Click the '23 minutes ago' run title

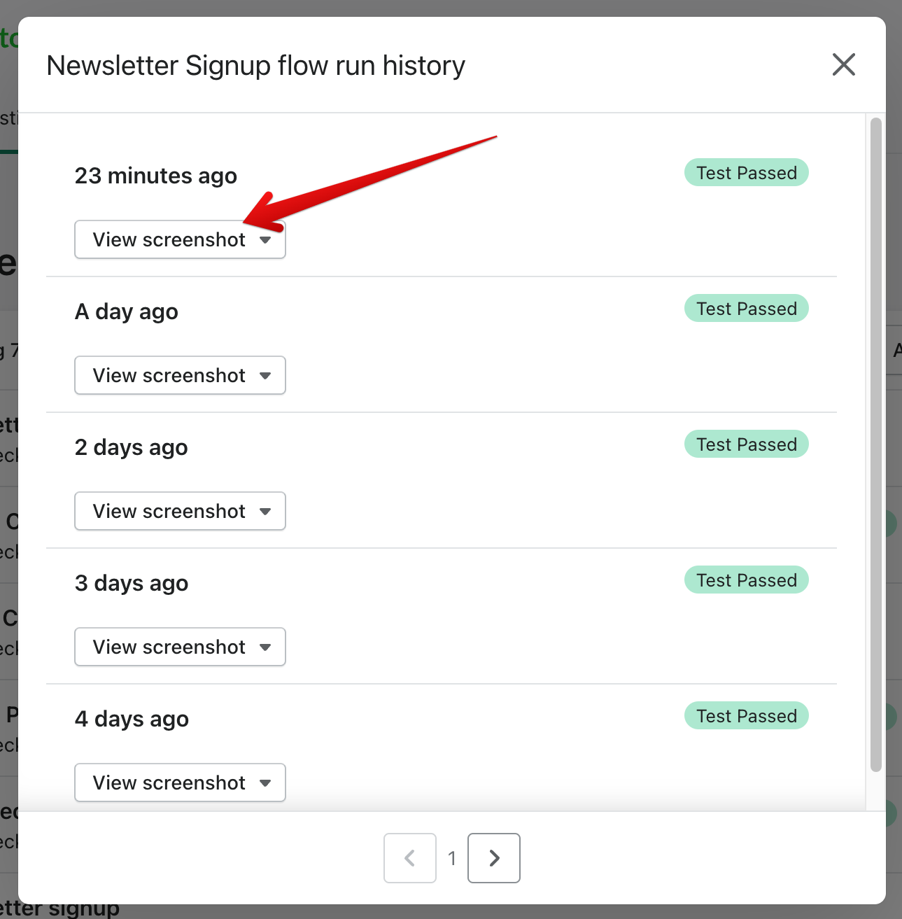(155, 176)
